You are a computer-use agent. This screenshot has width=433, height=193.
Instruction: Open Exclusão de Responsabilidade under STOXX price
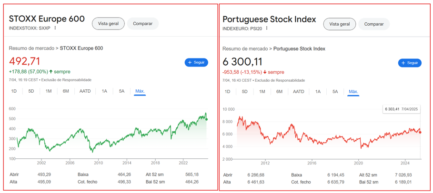[x=66, y=80]
